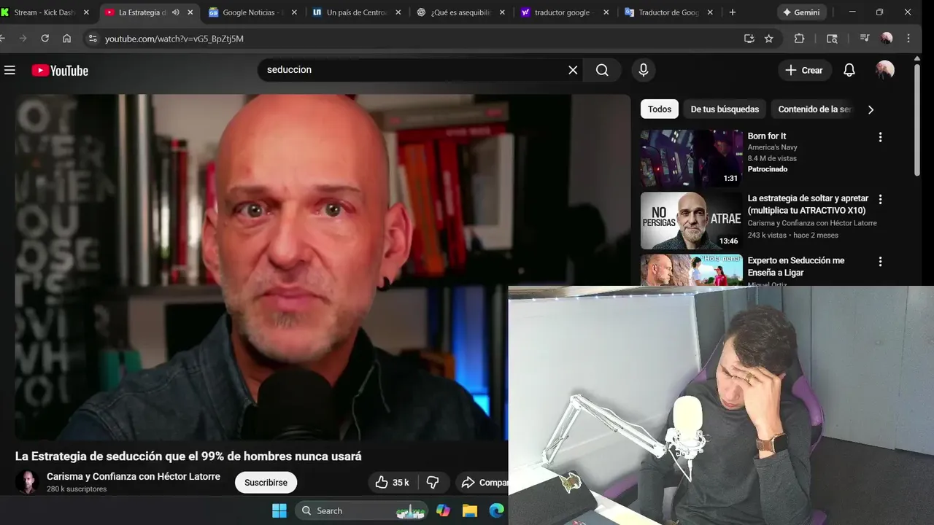The image size is (934, 525).
Task: Open the Windows Start menu
Action: 279,510
